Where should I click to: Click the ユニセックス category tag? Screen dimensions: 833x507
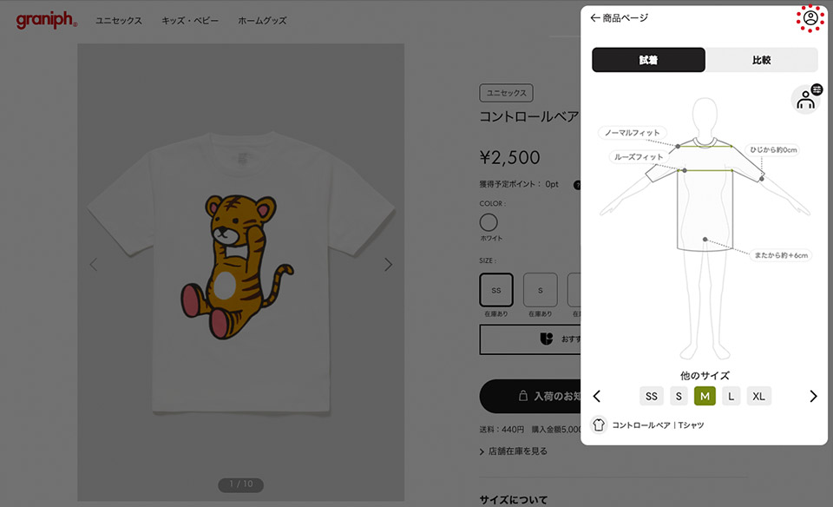pyautogui.click(x=506, y=93)
